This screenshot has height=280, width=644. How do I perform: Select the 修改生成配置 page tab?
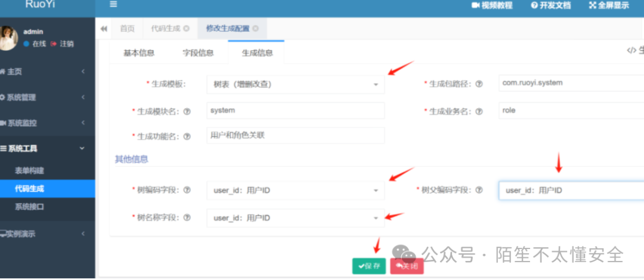(228, 29)
